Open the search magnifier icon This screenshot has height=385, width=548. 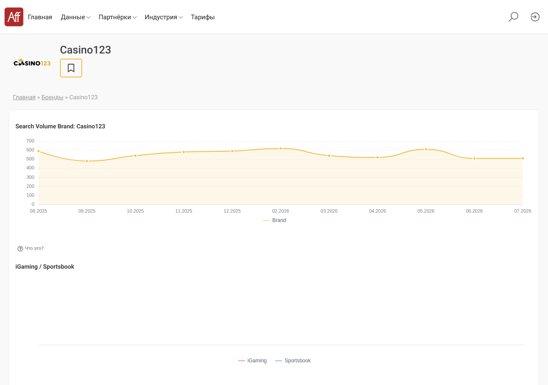[513, 17]
